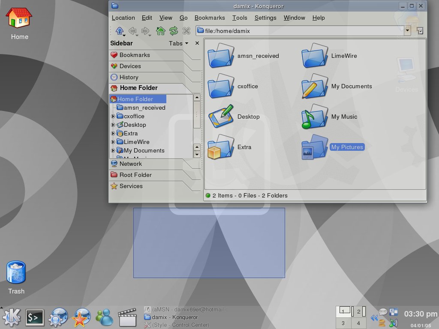Go to Home URL via the toolbar house icon

click(x=160, y=30)
